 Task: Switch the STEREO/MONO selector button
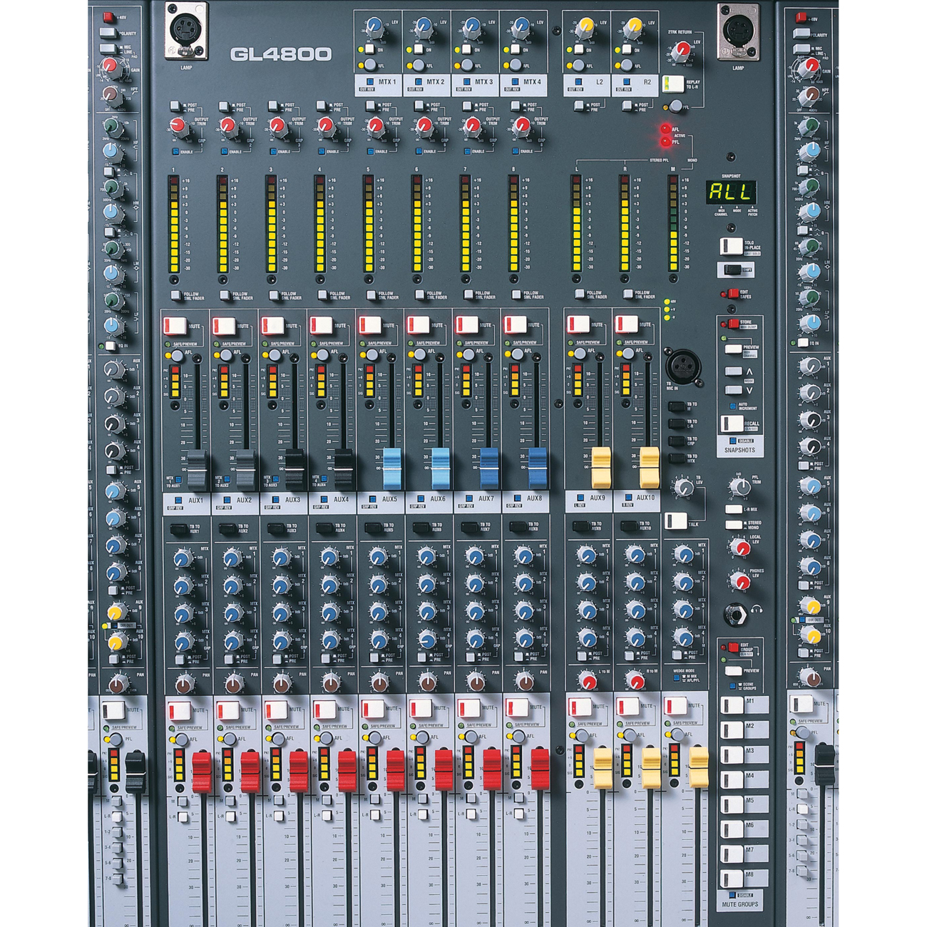(x=734, y=525)
